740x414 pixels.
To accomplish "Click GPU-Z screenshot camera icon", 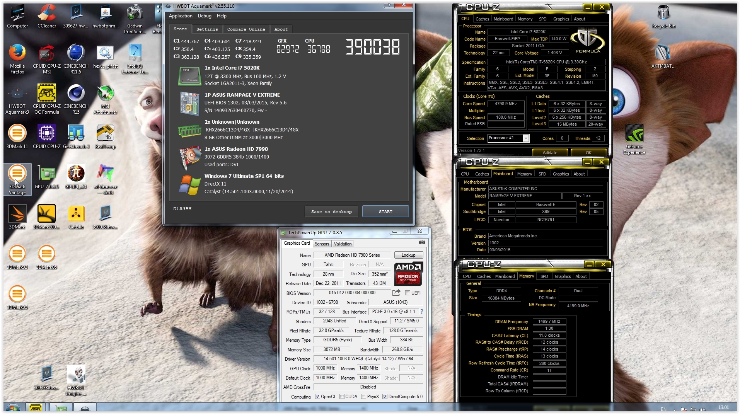I will point(422,243).
